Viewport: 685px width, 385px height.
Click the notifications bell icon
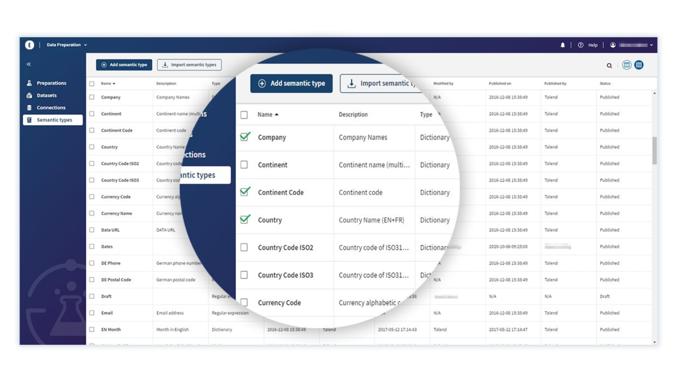[564, 45]
